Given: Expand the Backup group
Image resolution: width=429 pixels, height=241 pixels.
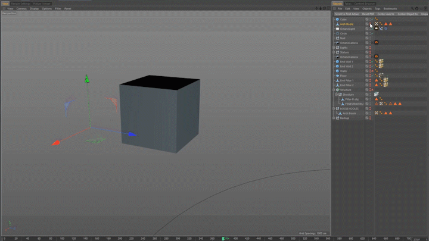Looking at the screenshot, I should tap(334, 118).
